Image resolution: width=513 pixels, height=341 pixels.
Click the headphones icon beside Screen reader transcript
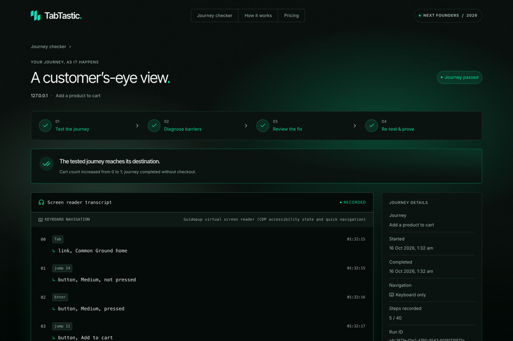click(41, 203)
